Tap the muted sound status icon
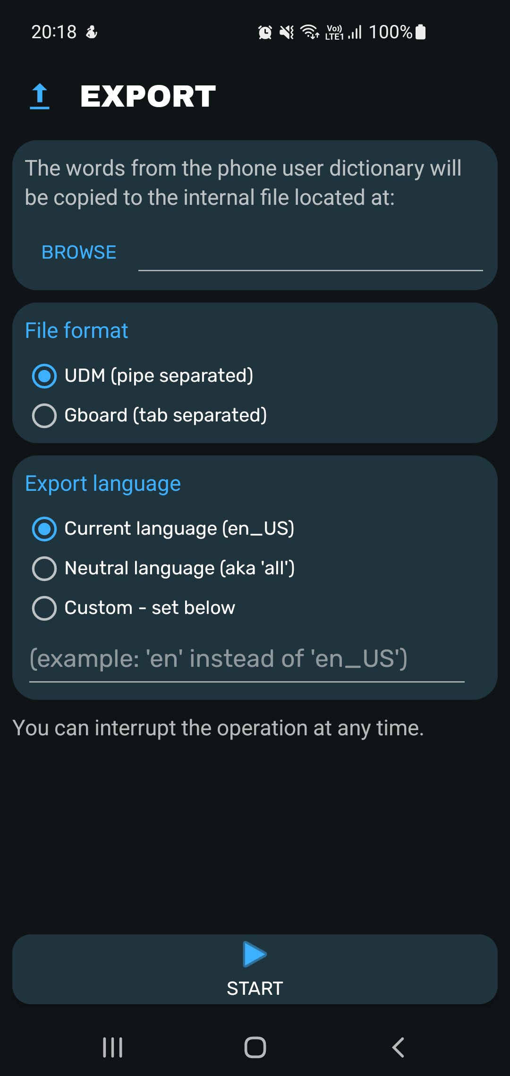 (x=286, y=33)
